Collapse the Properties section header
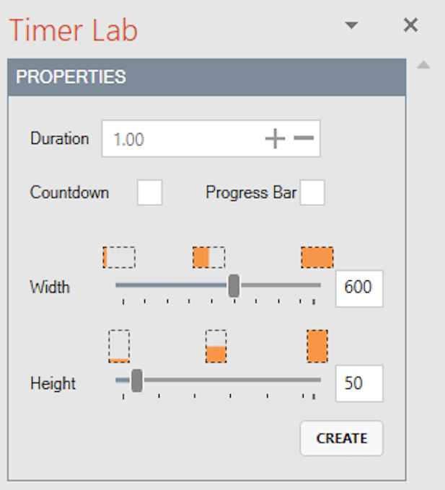 point(207,77)
